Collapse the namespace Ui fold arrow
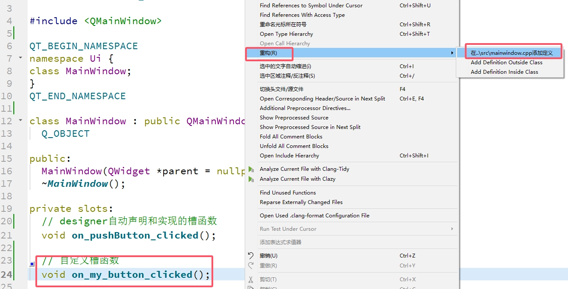 [20, 57]
